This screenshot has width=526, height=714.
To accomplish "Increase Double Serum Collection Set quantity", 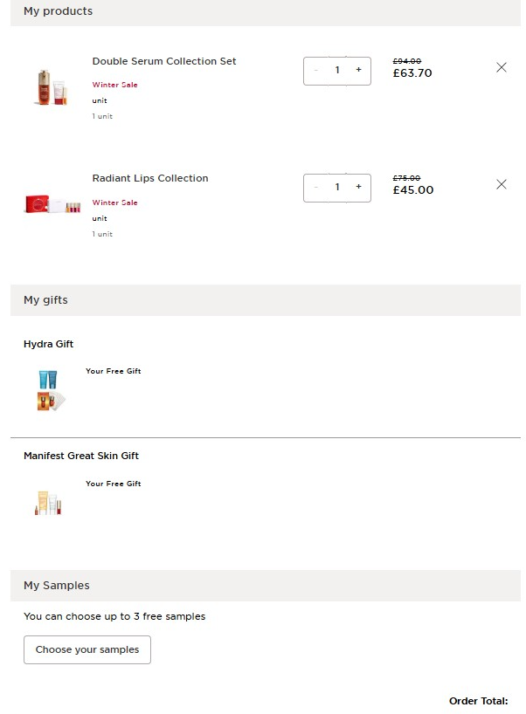I will click(358, 70).
